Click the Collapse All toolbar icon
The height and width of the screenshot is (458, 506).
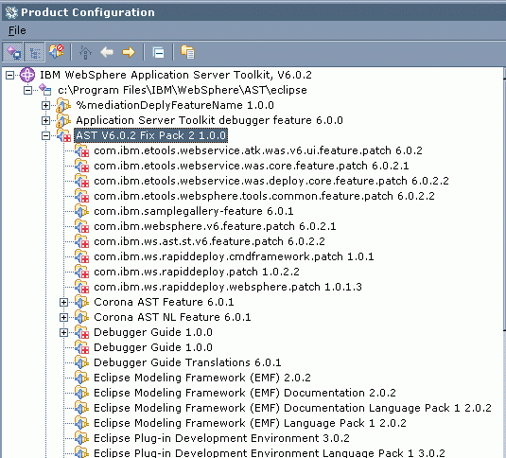[x=158, y=52]
